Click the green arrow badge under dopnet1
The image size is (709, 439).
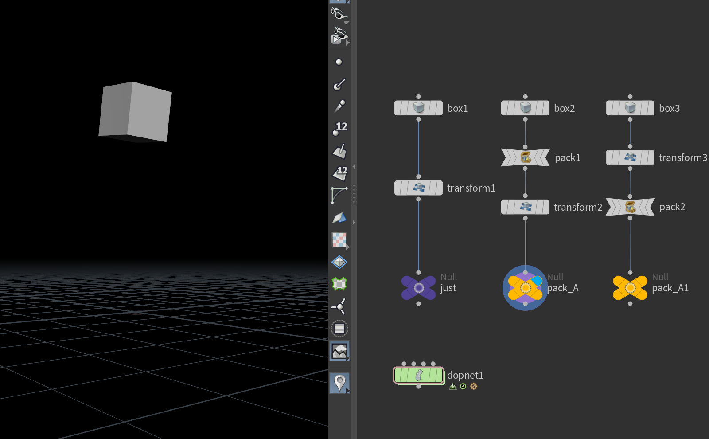coord(452,387)
